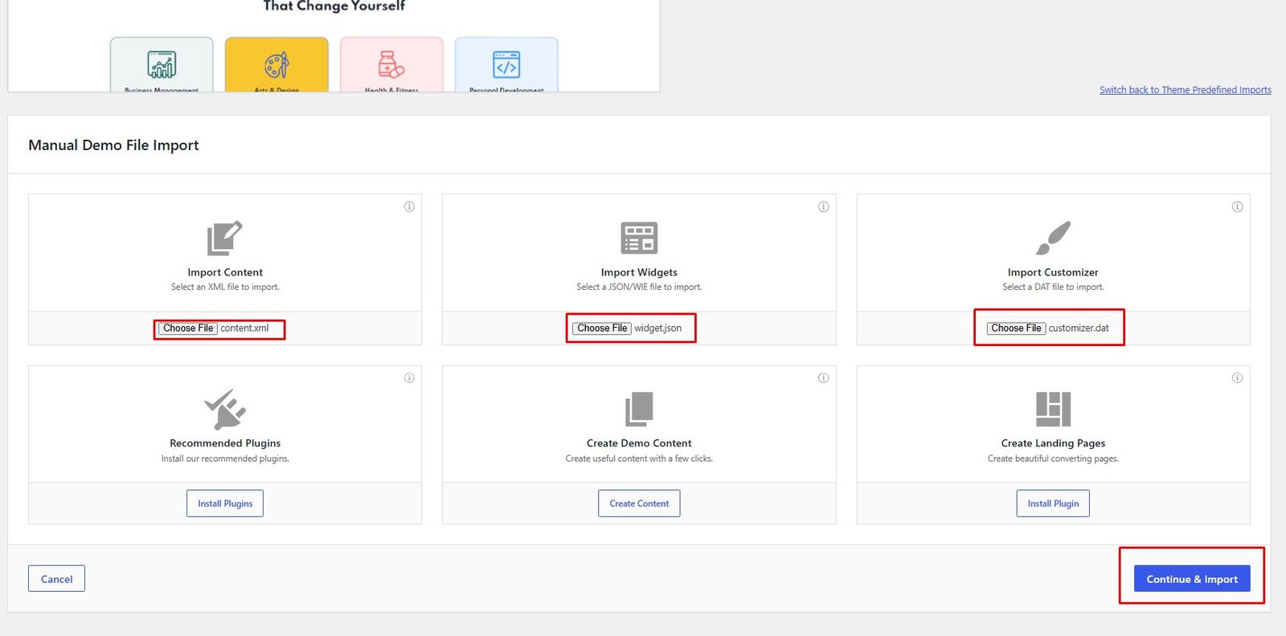Click the Import Content title text

[225, 272]
